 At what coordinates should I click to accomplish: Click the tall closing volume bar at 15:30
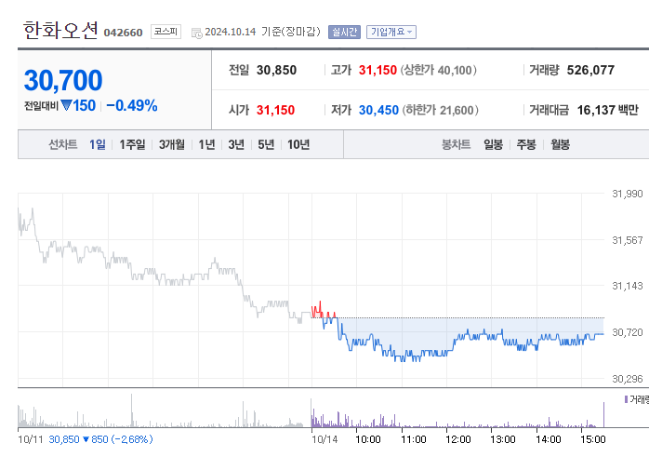coord(603,414)
